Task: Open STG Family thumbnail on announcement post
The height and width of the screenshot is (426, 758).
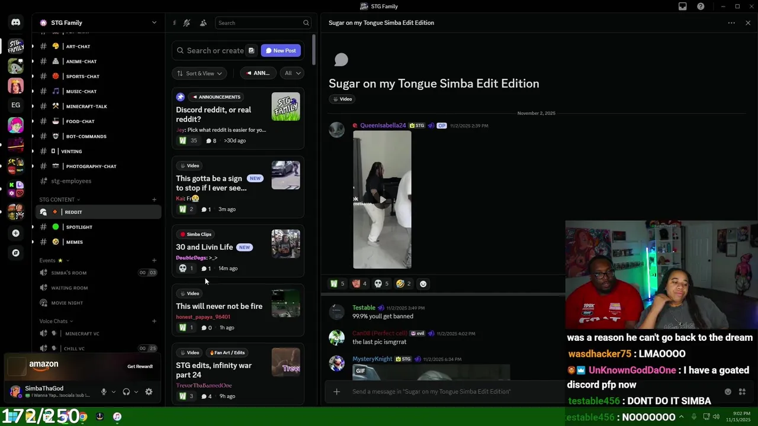Action: click(x=285, y=106)
